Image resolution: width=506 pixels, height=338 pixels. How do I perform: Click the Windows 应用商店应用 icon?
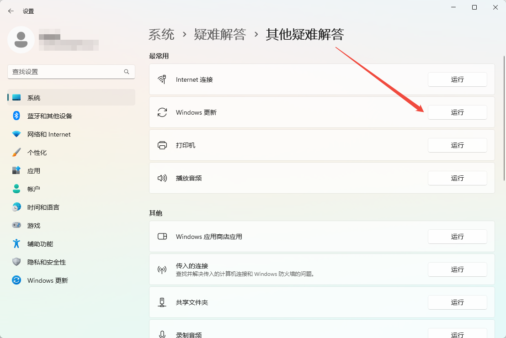(x=162, y=237)
